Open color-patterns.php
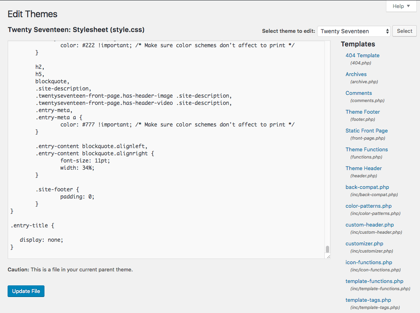 [368, 206]
